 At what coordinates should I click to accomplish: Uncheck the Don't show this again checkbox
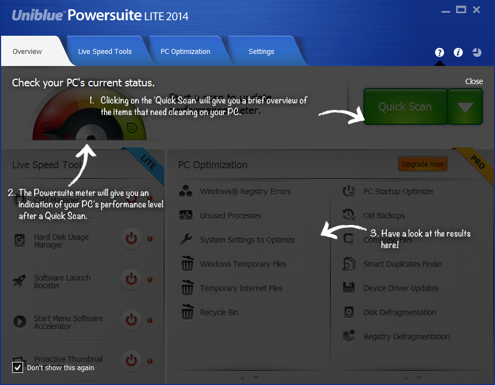click(x=18, y=367)
